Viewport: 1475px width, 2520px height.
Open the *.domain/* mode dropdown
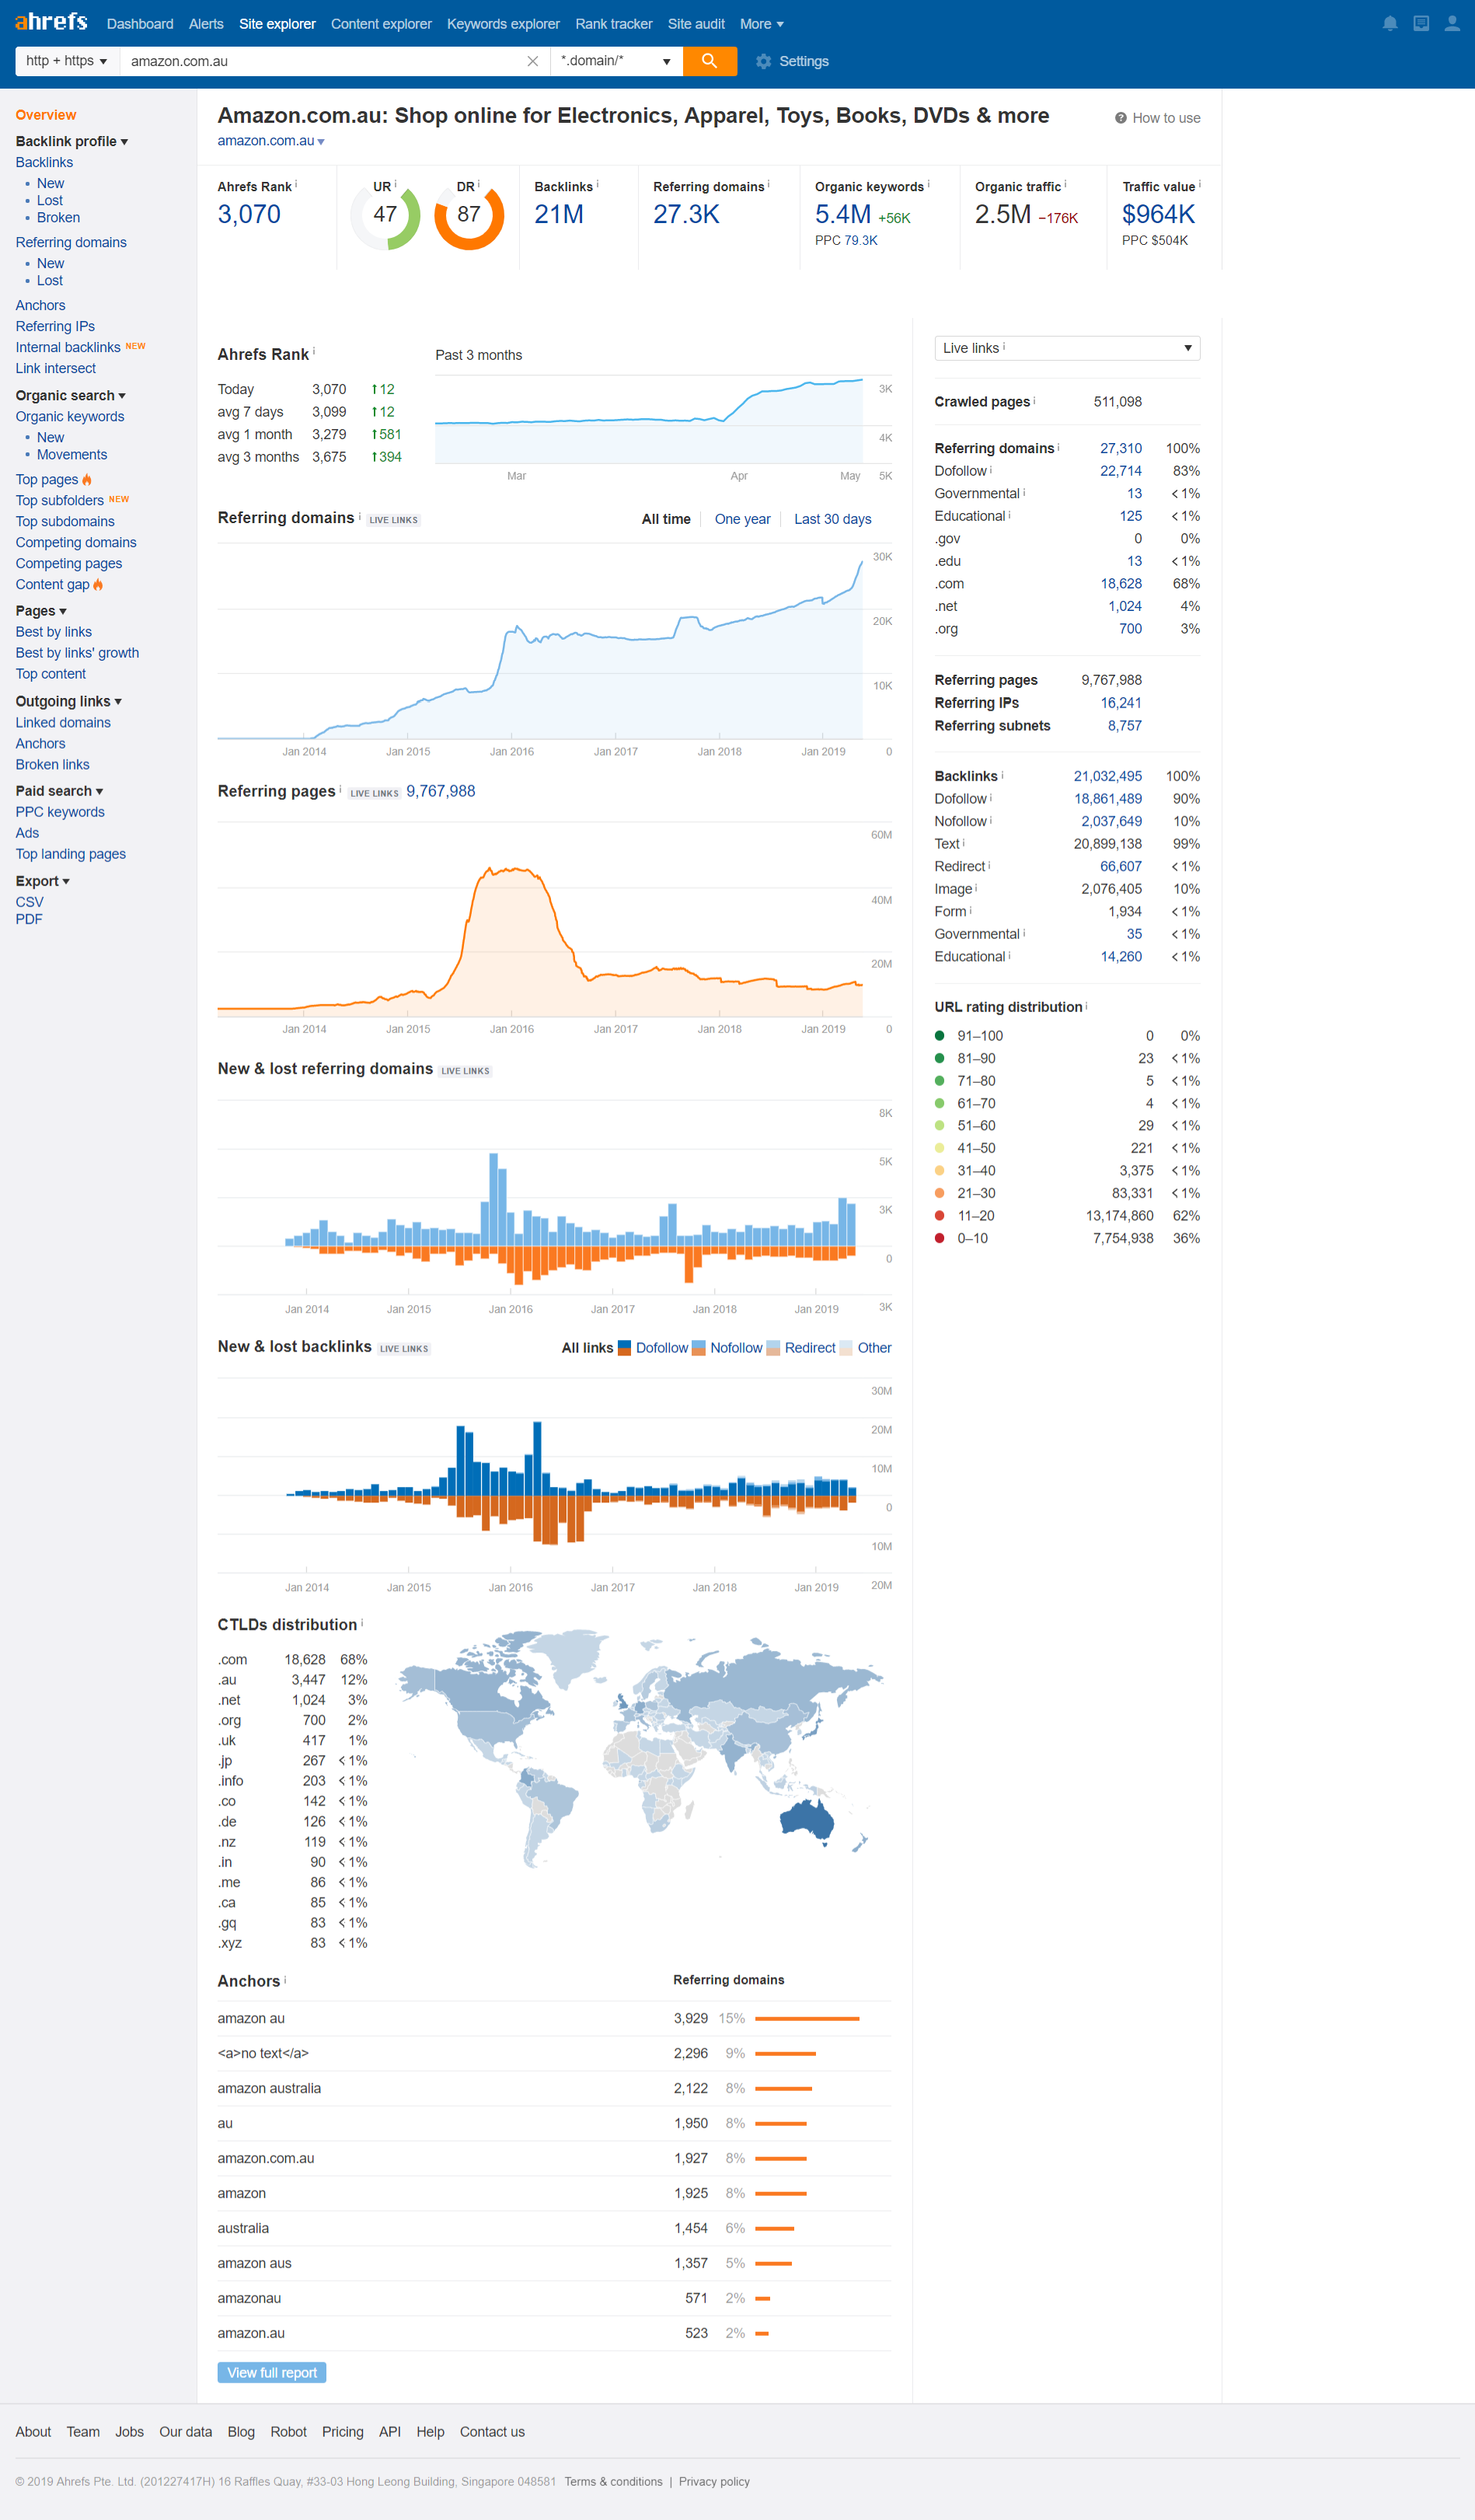click(615, 61)
